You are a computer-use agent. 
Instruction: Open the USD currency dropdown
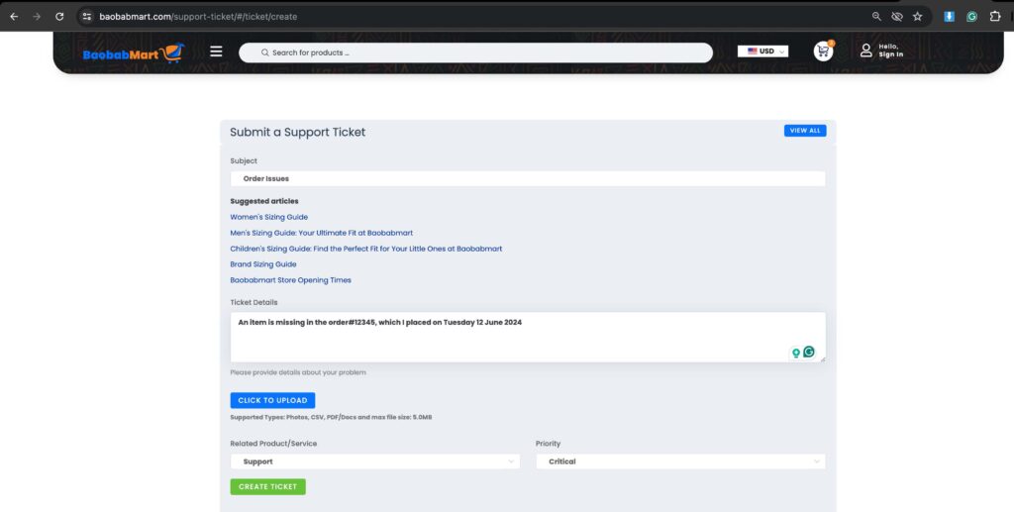(x=762, y=51)
